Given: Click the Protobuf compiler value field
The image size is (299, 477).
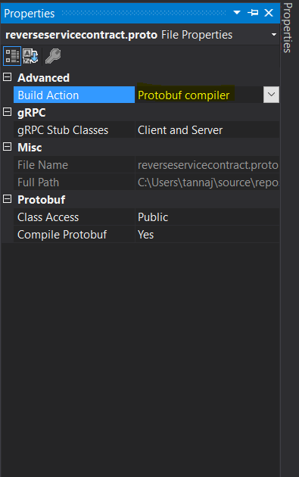Looking at the screenshot, I should pos(199,95).
